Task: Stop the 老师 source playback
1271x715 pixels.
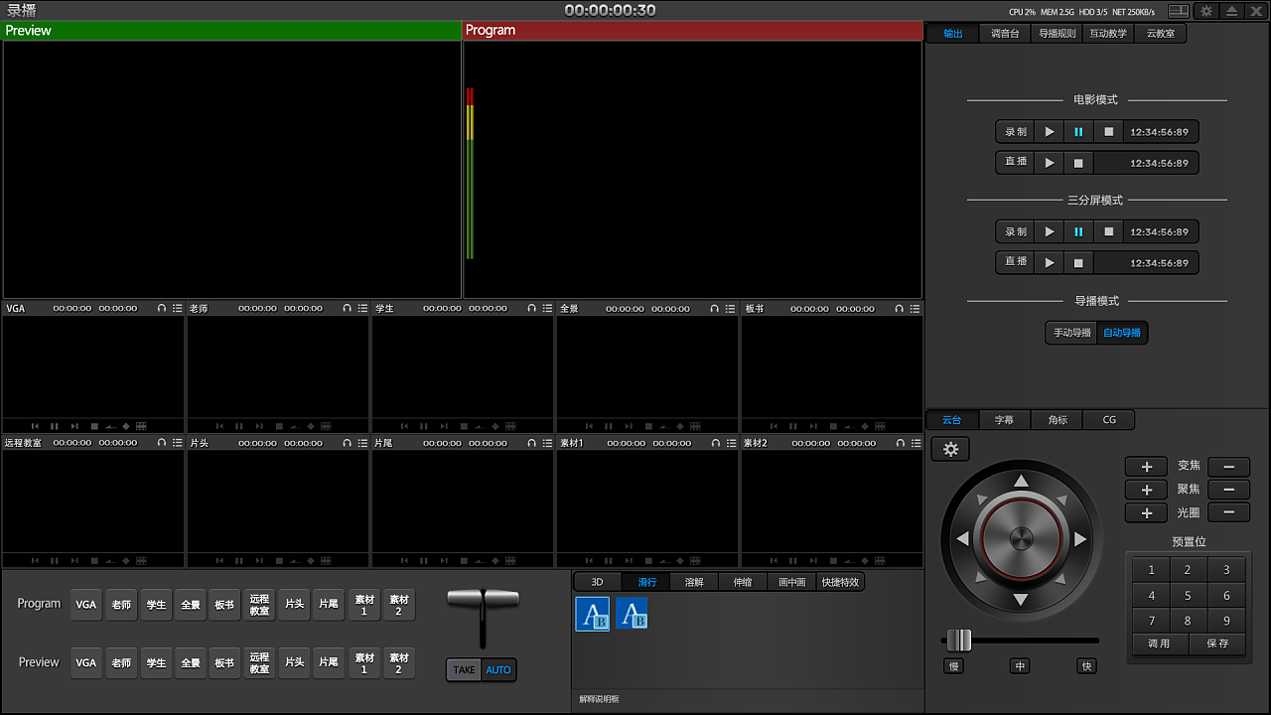Action: click(279, 426)
